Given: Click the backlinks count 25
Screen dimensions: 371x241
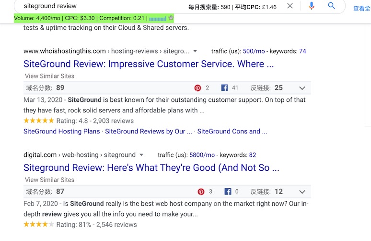Looking at the screenshot, I should click(278, 88).
